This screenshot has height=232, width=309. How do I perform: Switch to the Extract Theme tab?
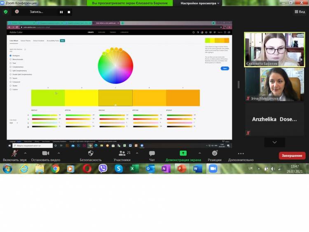click(26, 41)
